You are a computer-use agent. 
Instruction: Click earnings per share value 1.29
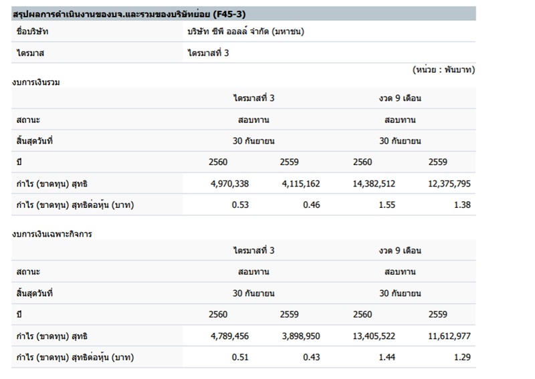pos(461,358)
